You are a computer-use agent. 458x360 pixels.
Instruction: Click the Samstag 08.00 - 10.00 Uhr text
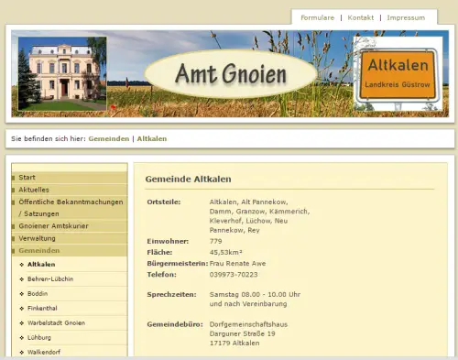pyautogui.click(x=255, y=294)
